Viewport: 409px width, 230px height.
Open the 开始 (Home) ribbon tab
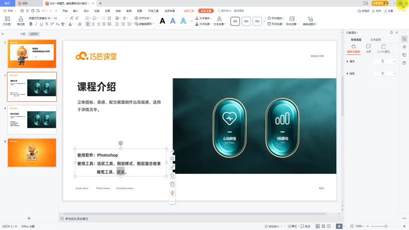(x=65, y=11)
